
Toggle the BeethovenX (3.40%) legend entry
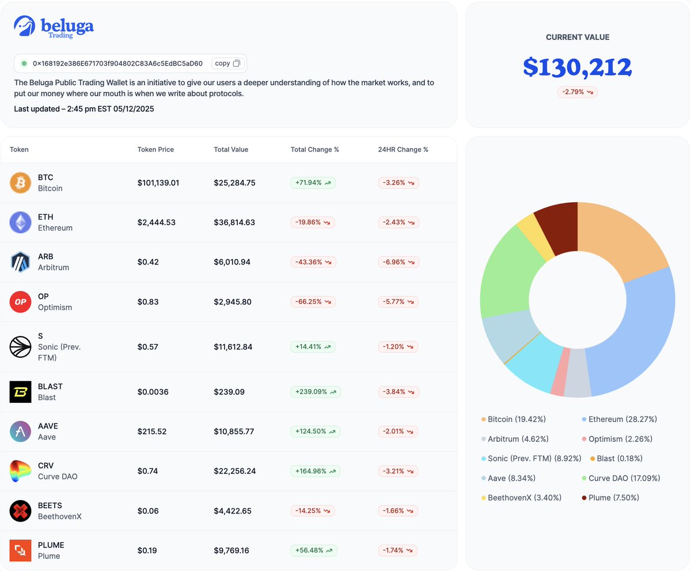[522, 498]
